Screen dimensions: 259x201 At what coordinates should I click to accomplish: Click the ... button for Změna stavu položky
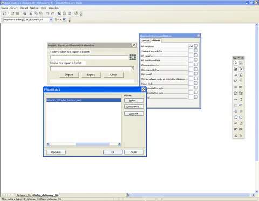click(196, 51)
